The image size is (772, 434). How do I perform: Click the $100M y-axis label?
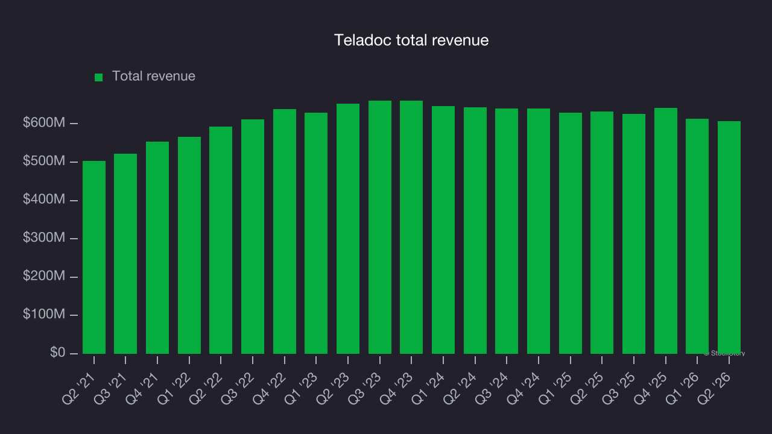coord(44,315)
